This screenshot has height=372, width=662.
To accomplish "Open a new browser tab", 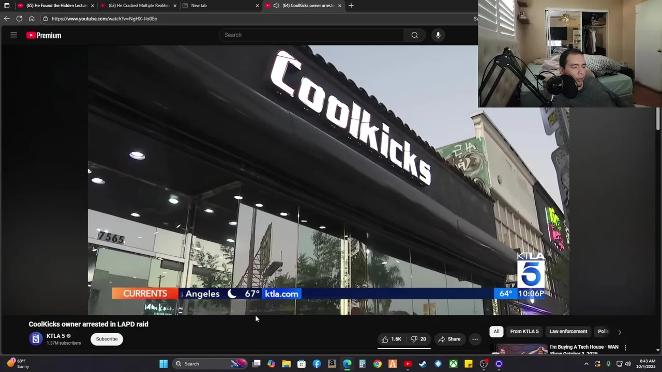I will [x=351, y=6].
